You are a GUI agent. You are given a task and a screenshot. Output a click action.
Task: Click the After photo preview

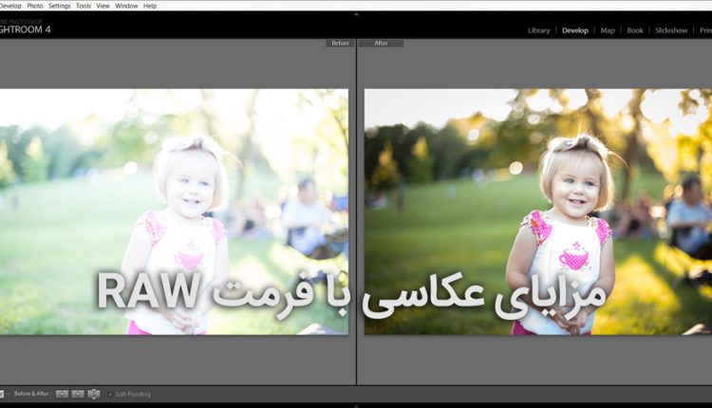[537, 212]
